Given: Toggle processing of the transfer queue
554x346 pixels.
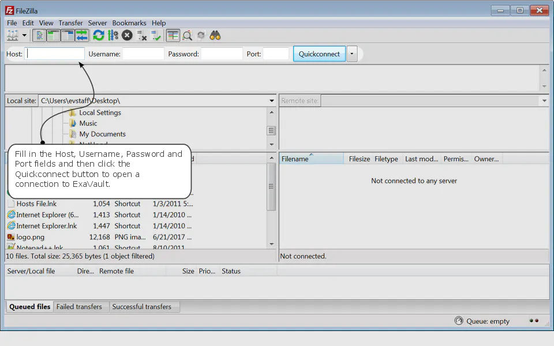Looking at the screenshot, I should (x=113, y=35).
